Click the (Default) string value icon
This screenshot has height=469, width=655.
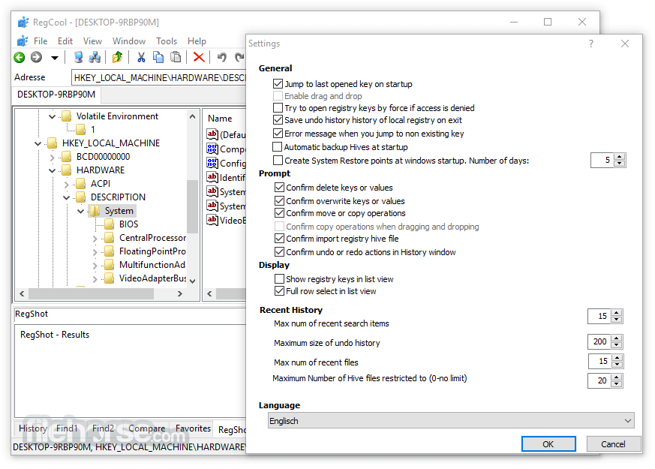point(212,134)
